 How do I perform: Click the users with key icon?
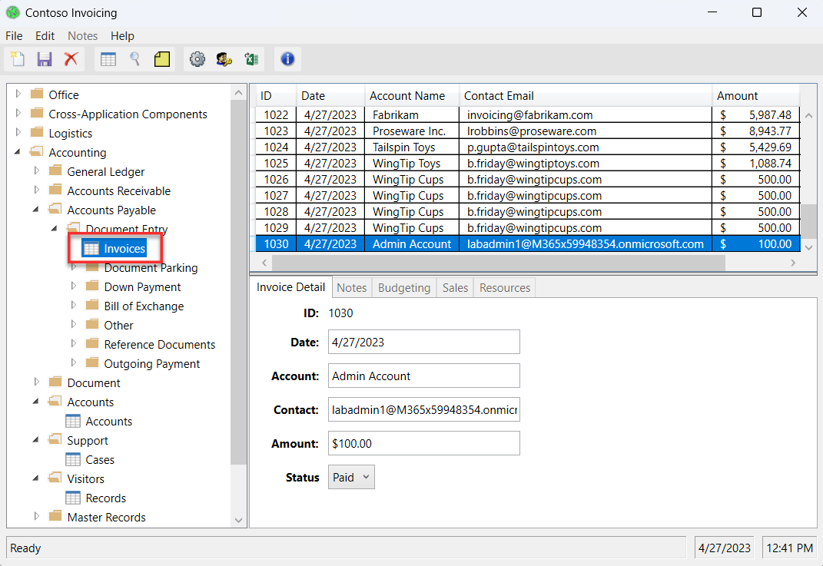[x=224, y=59]
